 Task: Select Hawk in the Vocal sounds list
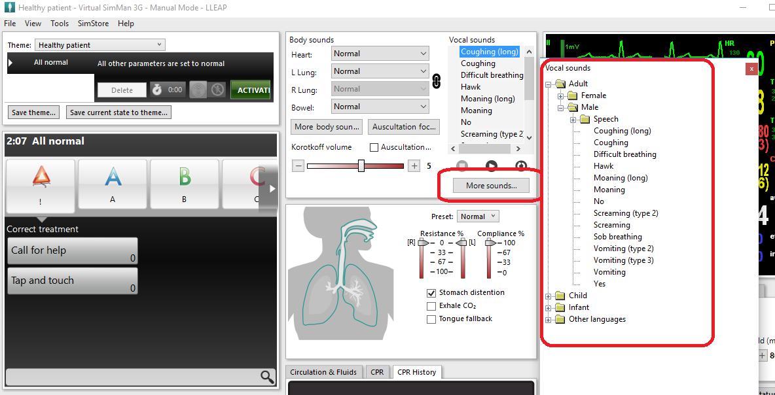pos(470,86)
